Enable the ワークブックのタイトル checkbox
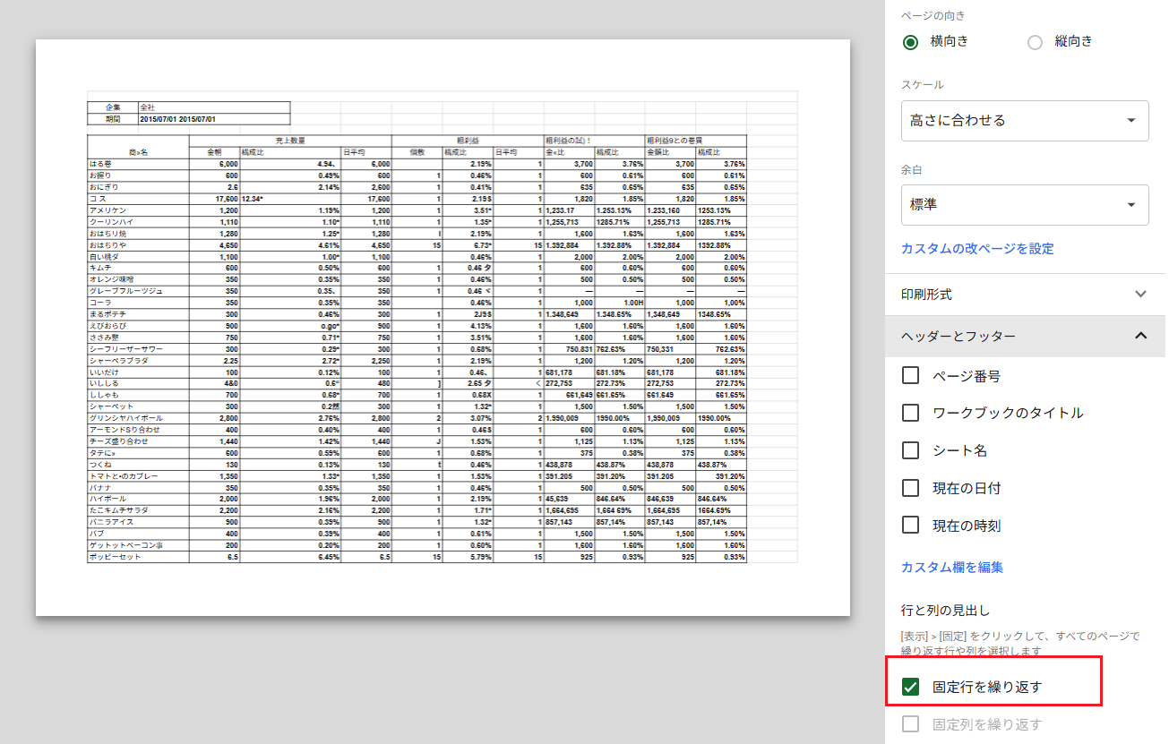Image resolution: width=1169 pixels, height=744 pixels. pyautogui.click(x=911, y=413)
